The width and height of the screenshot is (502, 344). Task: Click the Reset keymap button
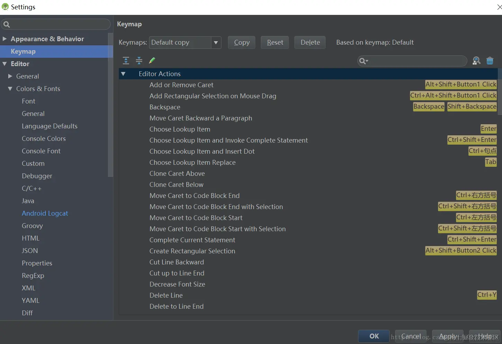pos(275,43)
